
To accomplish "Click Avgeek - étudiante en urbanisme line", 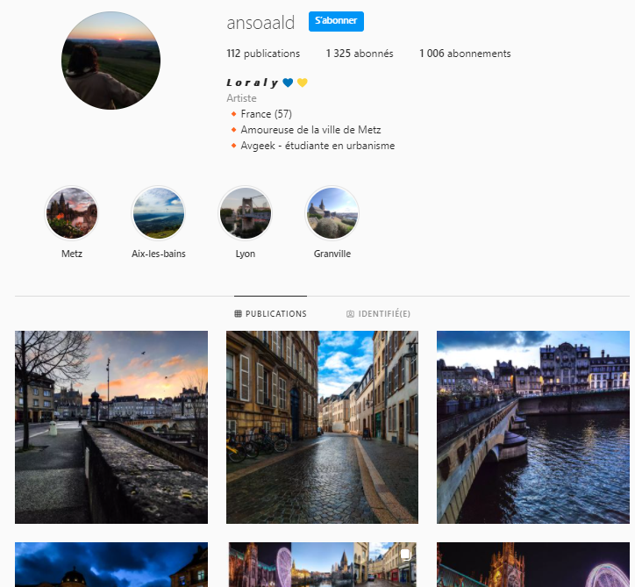I will coord(317,146).
